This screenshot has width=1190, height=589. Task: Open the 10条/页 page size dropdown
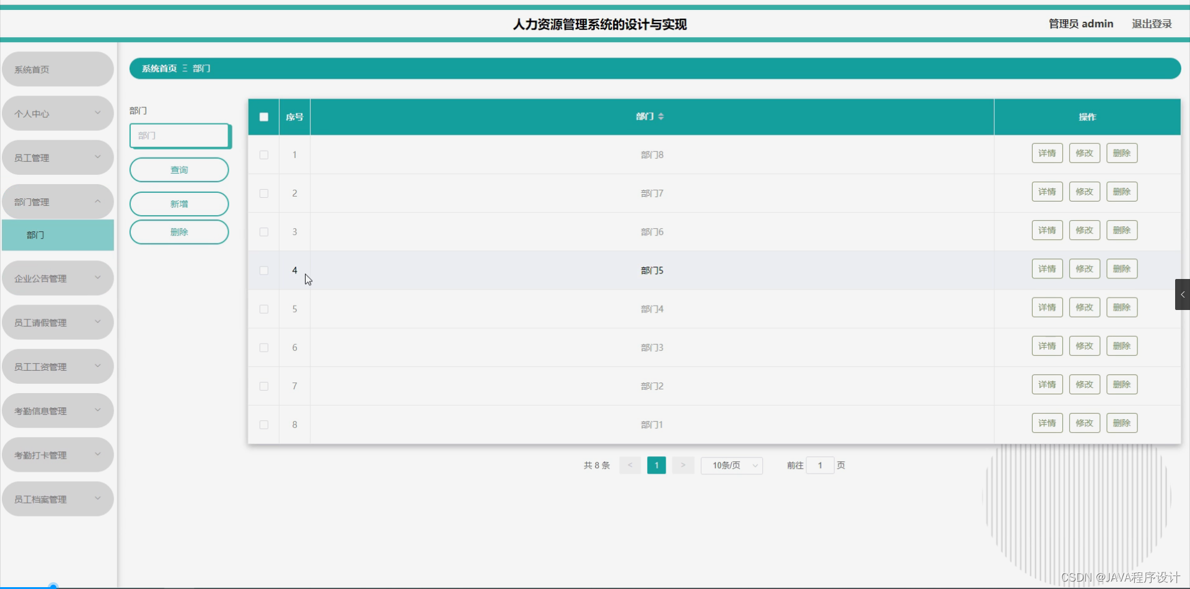[x=732, y=466]
